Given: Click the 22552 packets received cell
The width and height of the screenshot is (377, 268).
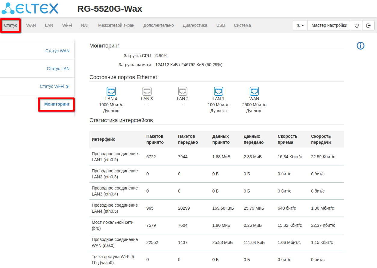Looking at the screenshot, I should point(152,242).
